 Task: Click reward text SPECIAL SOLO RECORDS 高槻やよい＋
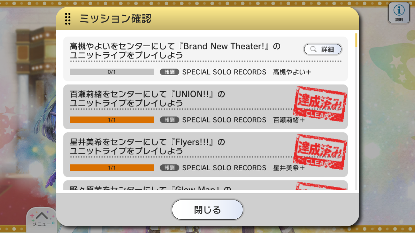coord(247,72)
